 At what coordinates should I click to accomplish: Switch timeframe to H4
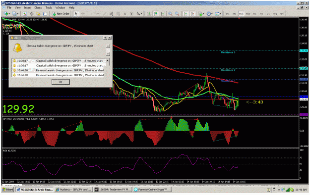(x=261, y=14)
